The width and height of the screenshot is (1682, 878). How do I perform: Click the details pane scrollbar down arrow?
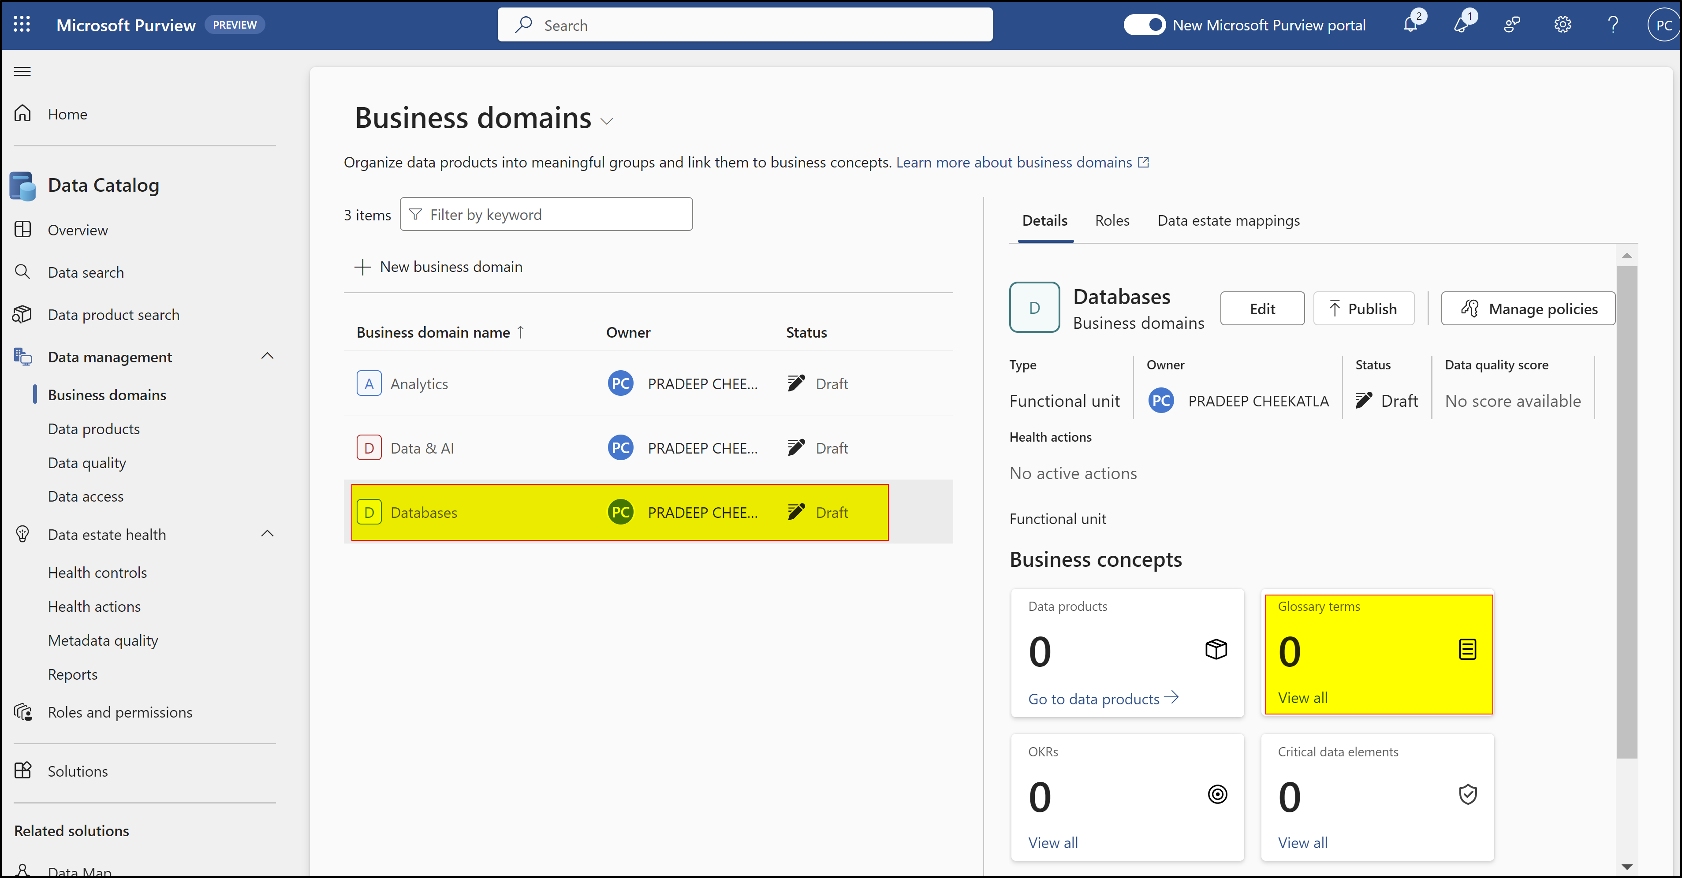click(1626, 867)
